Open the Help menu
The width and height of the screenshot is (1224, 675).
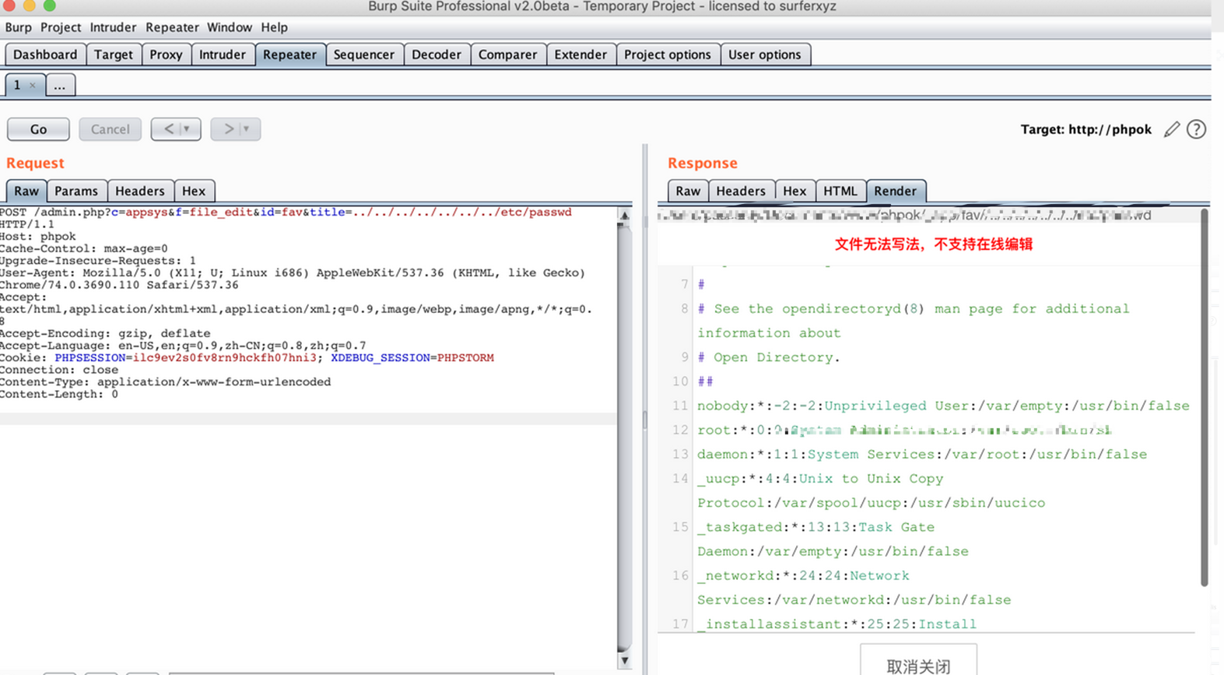click(x=274, y=27)
